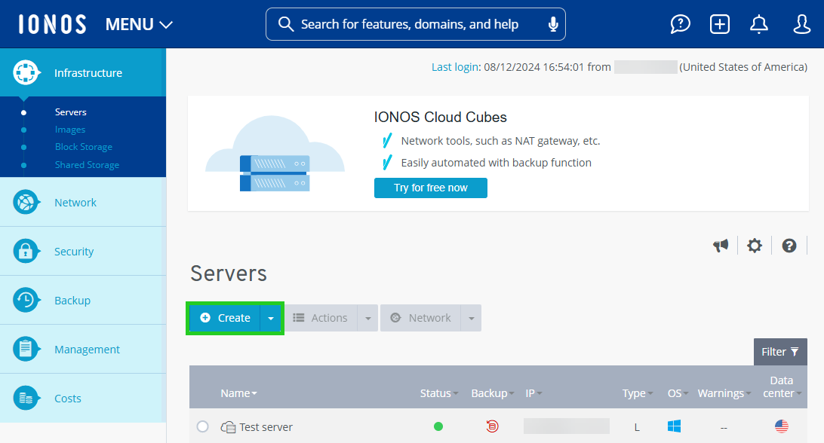Viewport: 824px width, 443px height.
Task: Click the plus create icon in the top bar
Action: pyautogui.click(x=719, y=23)
